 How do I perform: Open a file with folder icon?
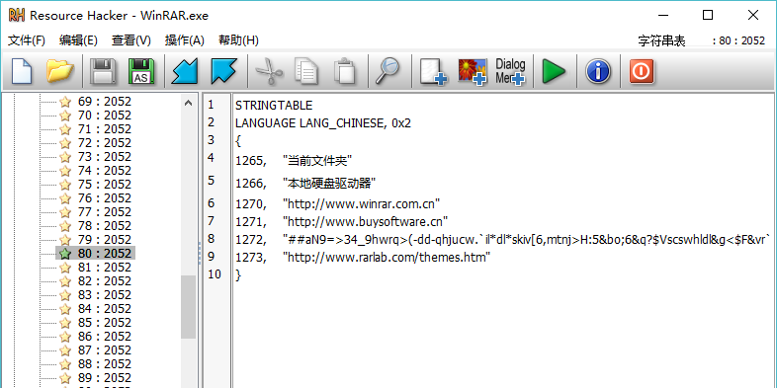(x=60, y=71)
